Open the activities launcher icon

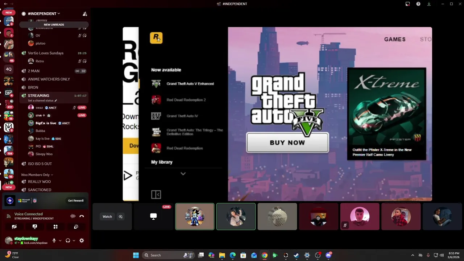click(x=55, y=227)
